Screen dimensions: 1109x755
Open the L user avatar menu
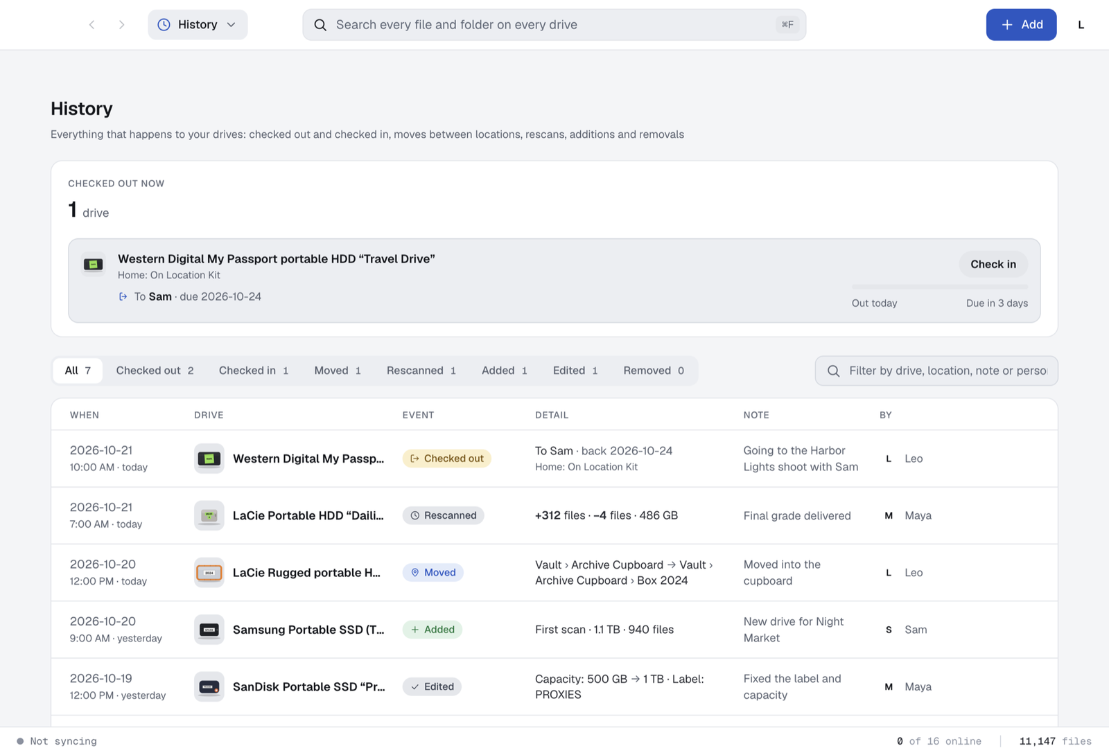[x=1081, y=25]
